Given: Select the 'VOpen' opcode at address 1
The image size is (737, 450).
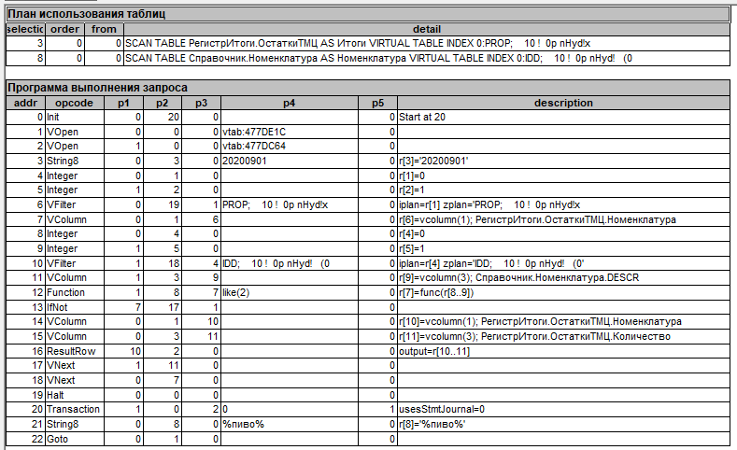Looking at the screenshot, I should pos(75,132).
